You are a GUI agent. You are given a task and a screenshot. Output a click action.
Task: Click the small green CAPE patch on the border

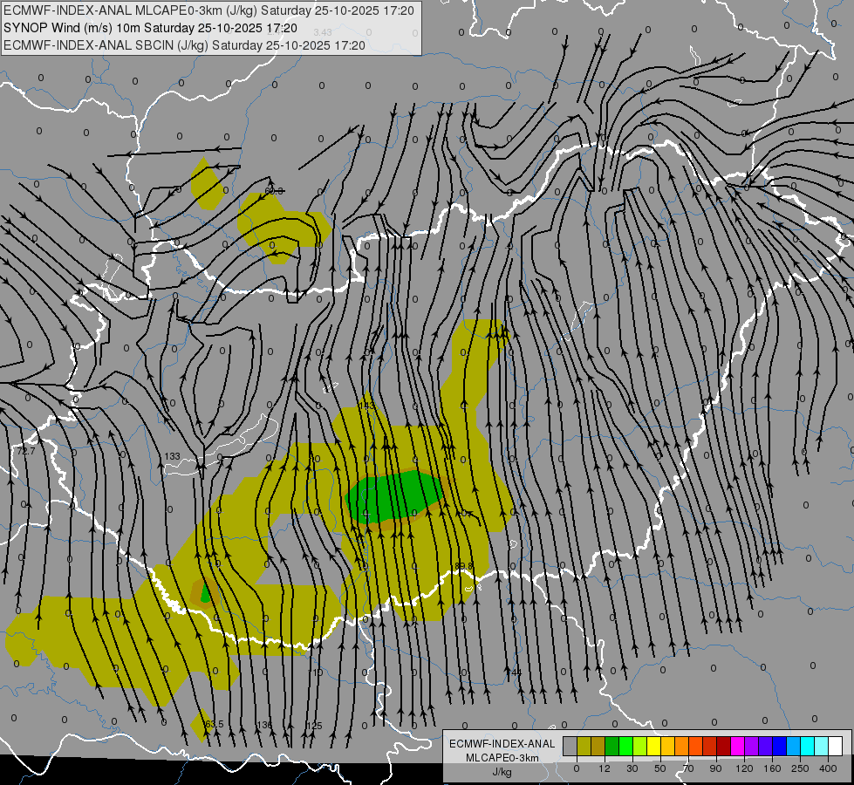point(205,593)
